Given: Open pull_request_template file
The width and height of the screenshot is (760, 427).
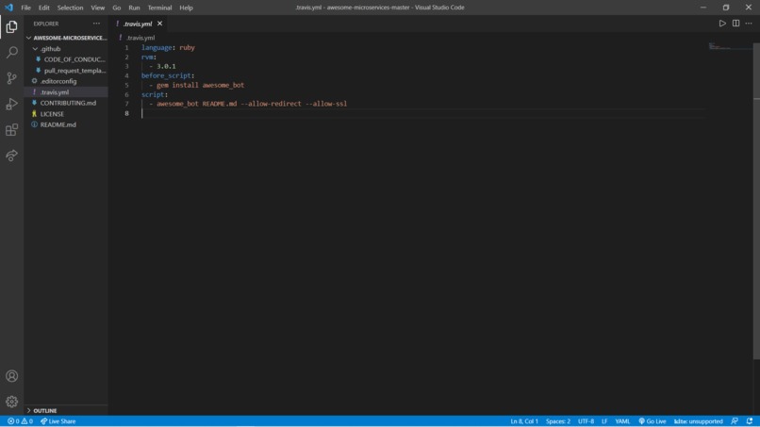Looking at the screenshot, I should click(66, 71).
